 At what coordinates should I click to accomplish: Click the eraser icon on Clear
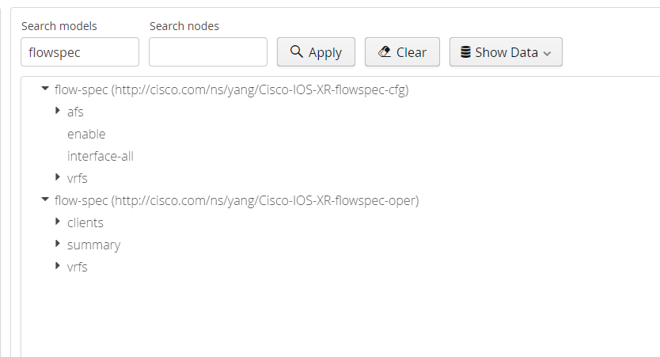click(385, 52)
